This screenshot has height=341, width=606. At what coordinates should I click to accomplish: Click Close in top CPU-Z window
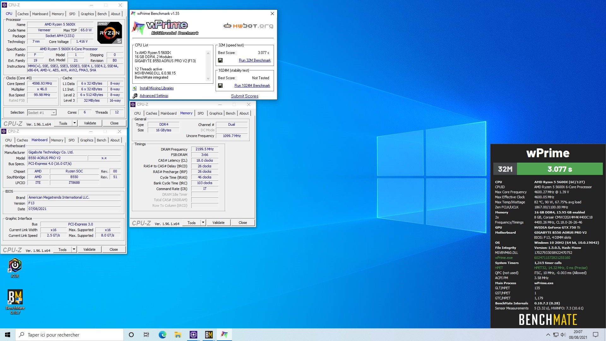pos(114,123)
